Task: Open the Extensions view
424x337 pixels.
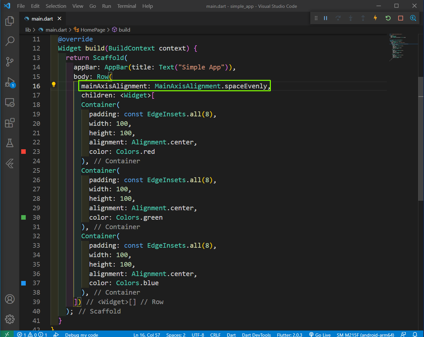Action: coord(10,123)
